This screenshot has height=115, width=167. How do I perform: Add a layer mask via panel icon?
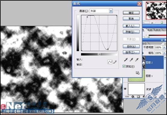138,97
